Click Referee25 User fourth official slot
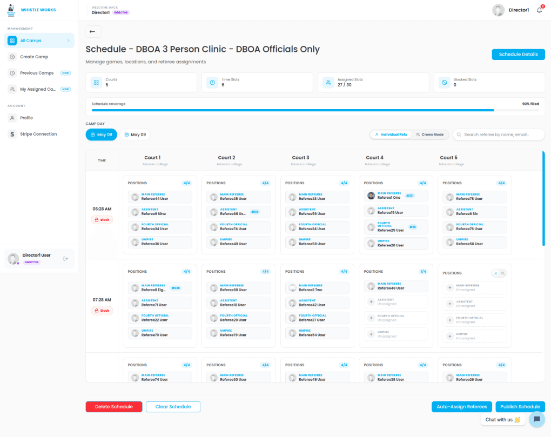This screenshot has height=437, width=551. pos(396,227)
